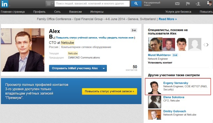
Task: Open the account avatar menu
Action: tap(210, 4)
